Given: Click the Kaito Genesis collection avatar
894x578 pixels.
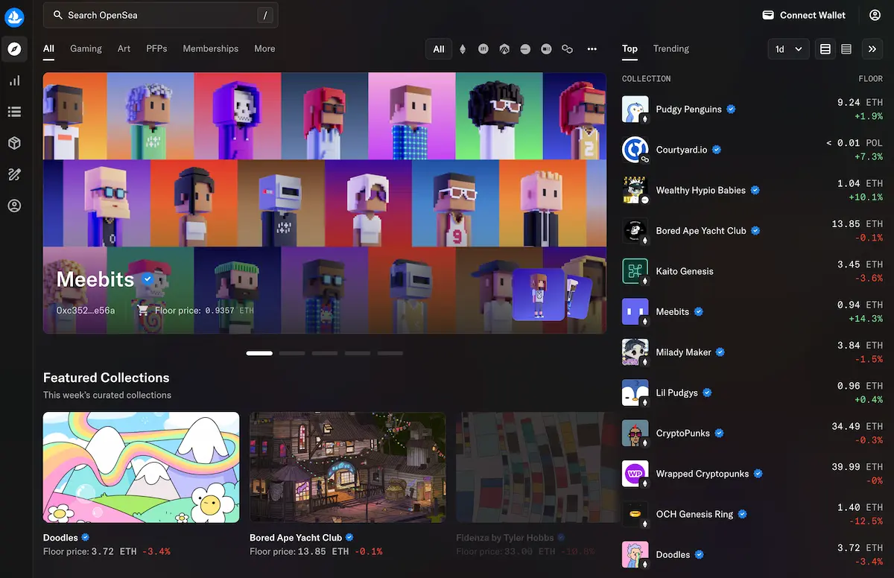Looking at the screenshot, I should coord(635,271).
